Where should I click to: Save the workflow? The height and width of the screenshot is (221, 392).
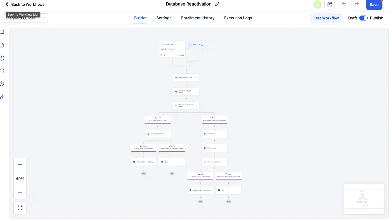click(374, 5)
